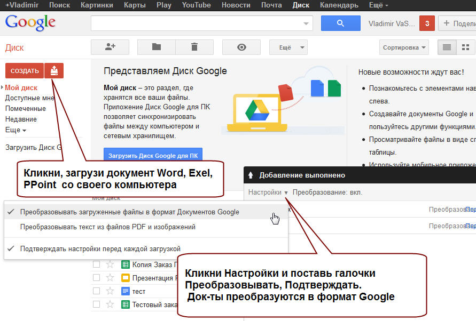The height and width of the screenshot is (321, 476).
Task: Toggle Преобразовывать текст из файлов PDF и изображений
Action: tap(146, 227)
